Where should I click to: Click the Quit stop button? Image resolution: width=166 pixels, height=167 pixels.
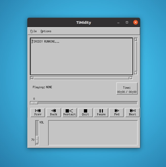coord(85,113)
